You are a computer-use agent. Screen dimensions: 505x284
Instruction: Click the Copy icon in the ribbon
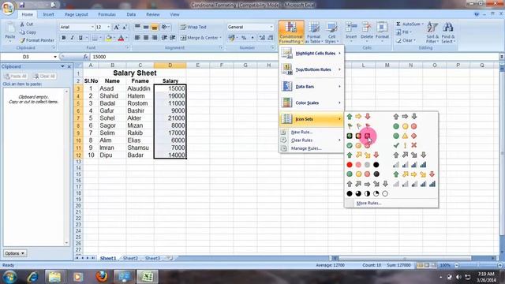click(22, 32)
